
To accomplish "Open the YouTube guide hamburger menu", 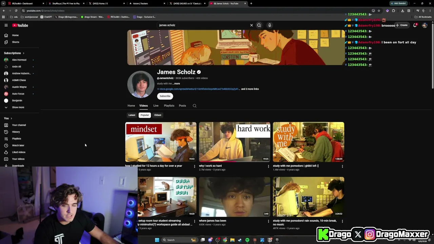I will (x=6, y=25).
